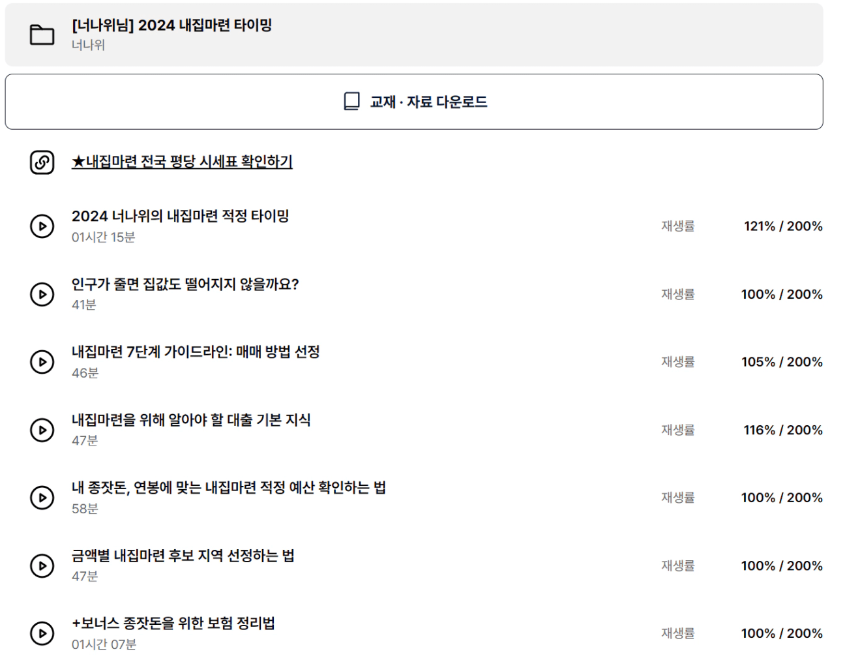Play the 내집마련 7단계 가이드라인 lecture
The height and width of the screenshot is (662, 845).
point(42,362)
